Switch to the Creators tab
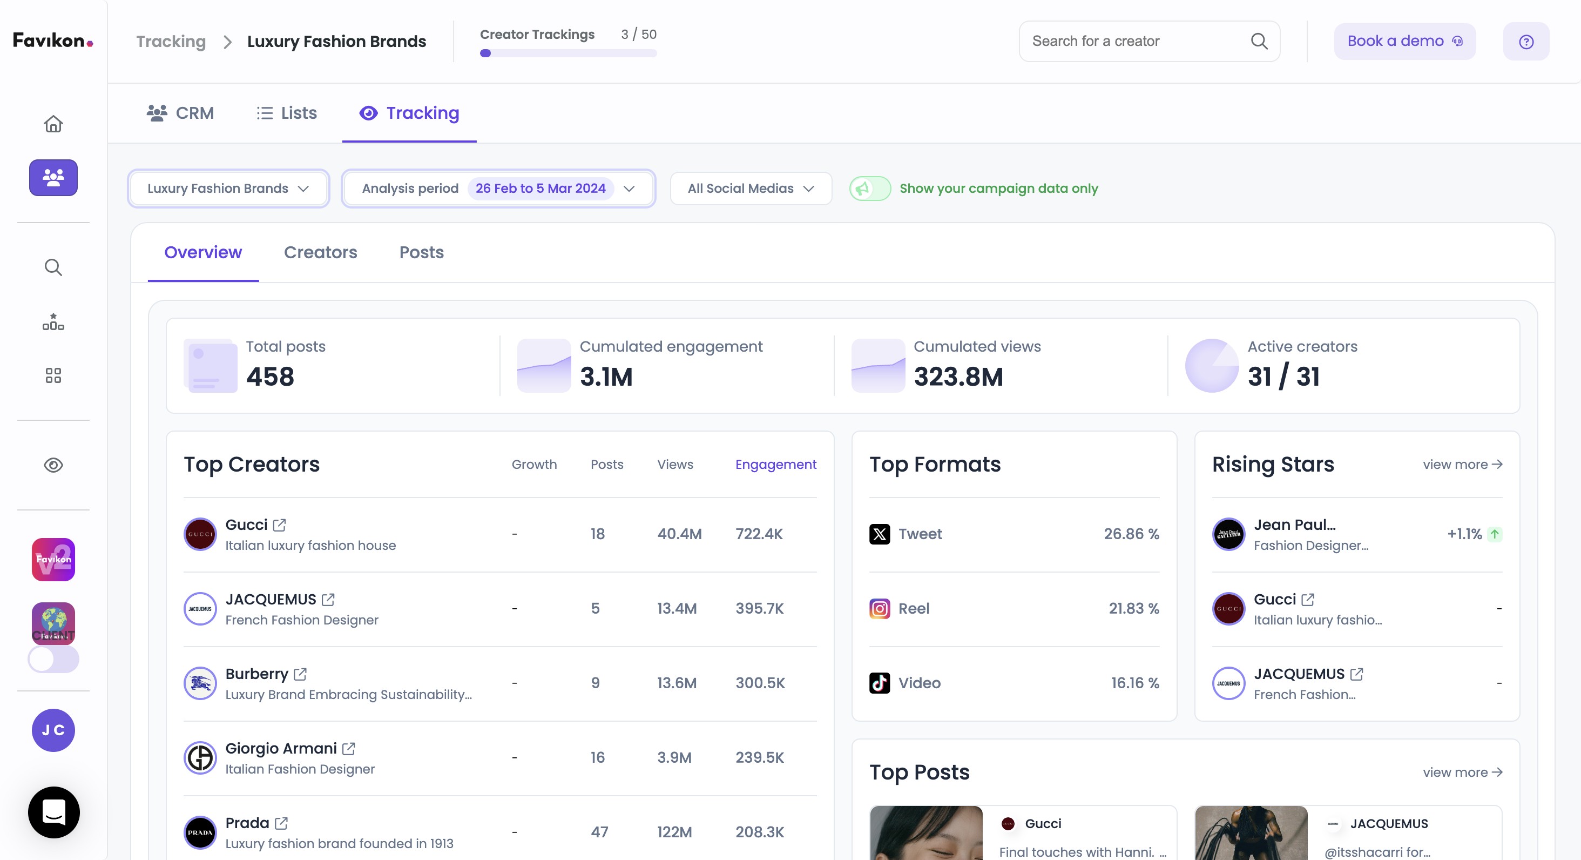Viewport: 1581px width, 860px height. 320,252
